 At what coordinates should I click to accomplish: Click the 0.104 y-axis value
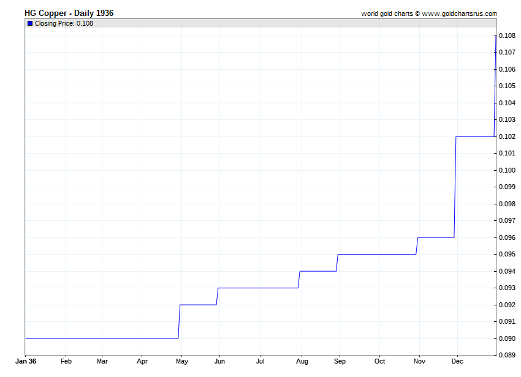(507, 103)
